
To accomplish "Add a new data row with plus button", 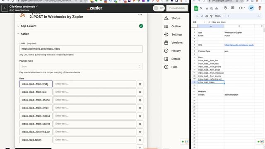I will (x=140, y=147).
